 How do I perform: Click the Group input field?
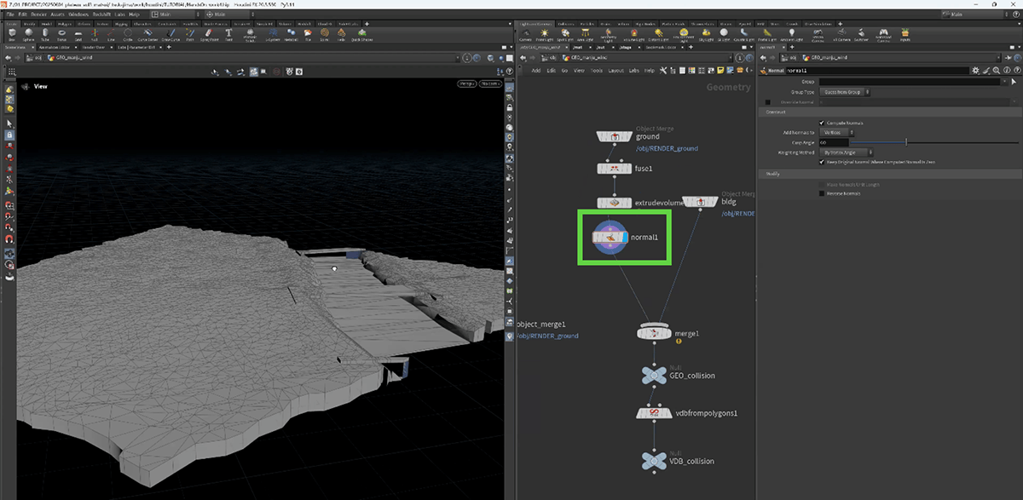coord(904,82)
